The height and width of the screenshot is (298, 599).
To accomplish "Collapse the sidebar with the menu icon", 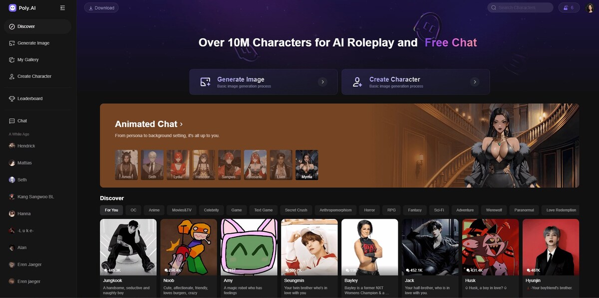I will [62, 8].
